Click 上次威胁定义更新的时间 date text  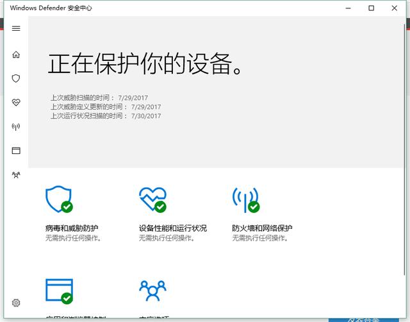[x=106, y=107]
